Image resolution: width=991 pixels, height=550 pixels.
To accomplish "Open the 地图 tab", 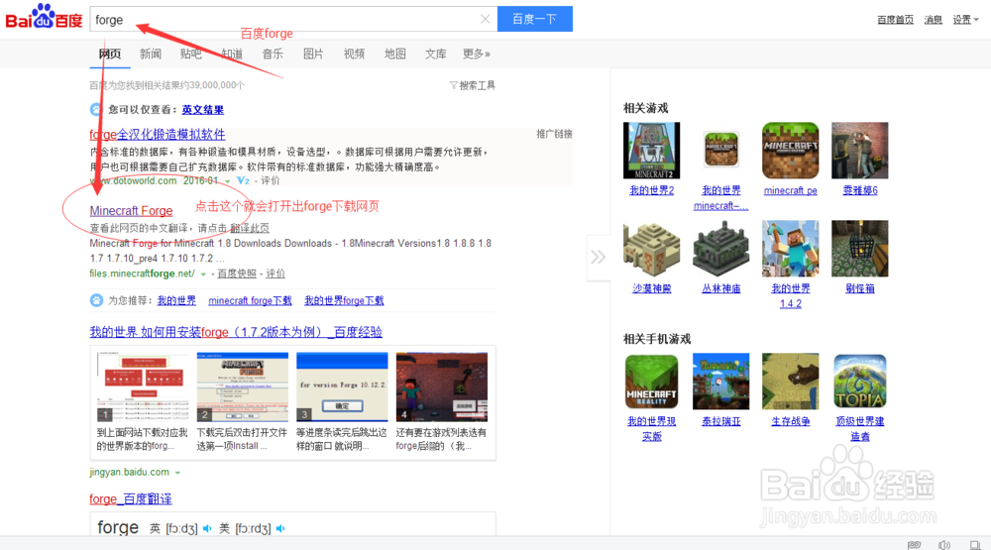I will pos(395,54).
